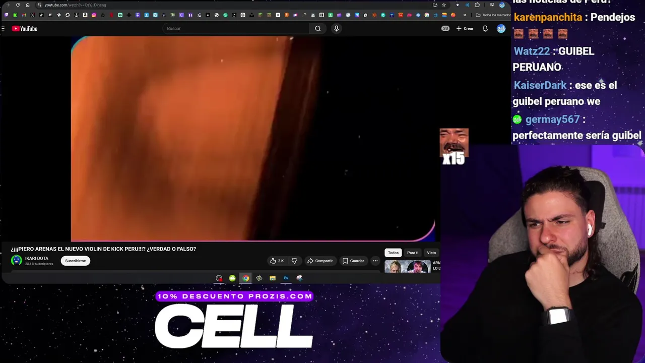Dislike the video with thumbs-down
645x363 pixels.
click(x=294, y=261)
